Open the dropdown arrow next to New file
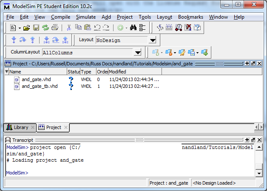The height and width of the screenshot is (191, 267). tap(20, 28)
